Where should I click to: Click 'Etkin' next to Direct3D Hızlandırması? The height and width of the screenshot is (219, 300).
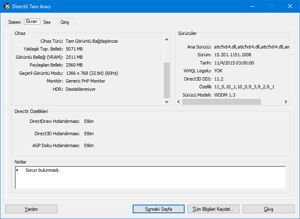[89, 134]
